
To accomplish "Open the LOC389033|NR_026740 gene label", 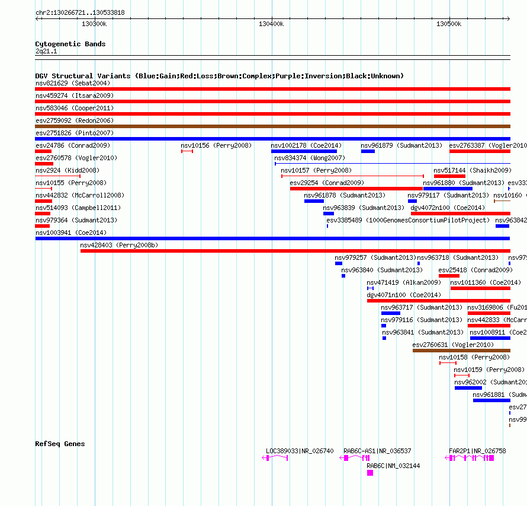I will (x=300, y=451).
